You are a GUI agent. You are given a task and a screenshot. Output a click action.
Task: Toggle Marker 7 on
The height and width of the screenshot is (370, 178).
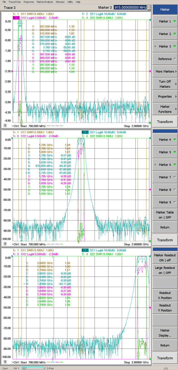[165, 177]
